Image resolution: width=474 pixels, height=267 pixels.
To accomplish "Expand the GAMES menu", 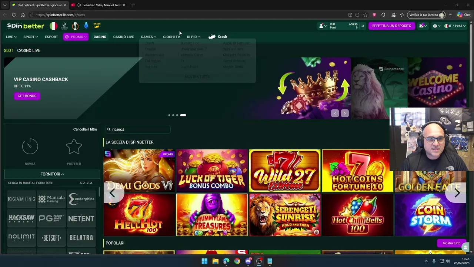I will coord(148,37).
